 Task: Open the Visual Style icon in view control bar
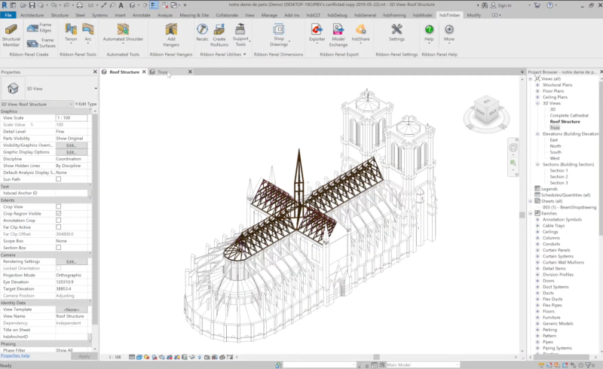(x=139, y=357)
